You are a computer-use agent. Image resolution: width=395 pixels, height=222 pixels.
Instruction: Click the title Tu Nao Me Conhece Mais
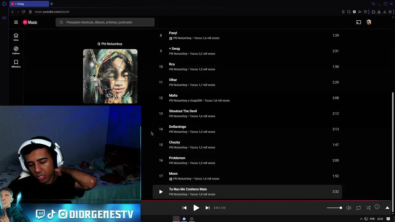point(188,189)
